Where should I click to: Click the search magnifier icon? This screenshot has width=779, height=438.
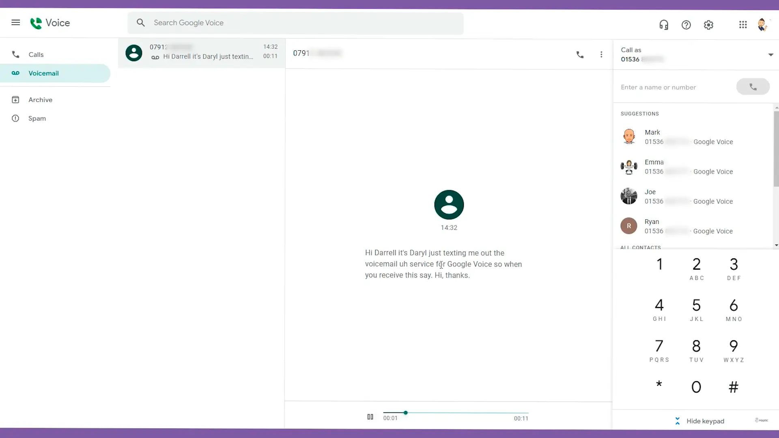point(140,23)
